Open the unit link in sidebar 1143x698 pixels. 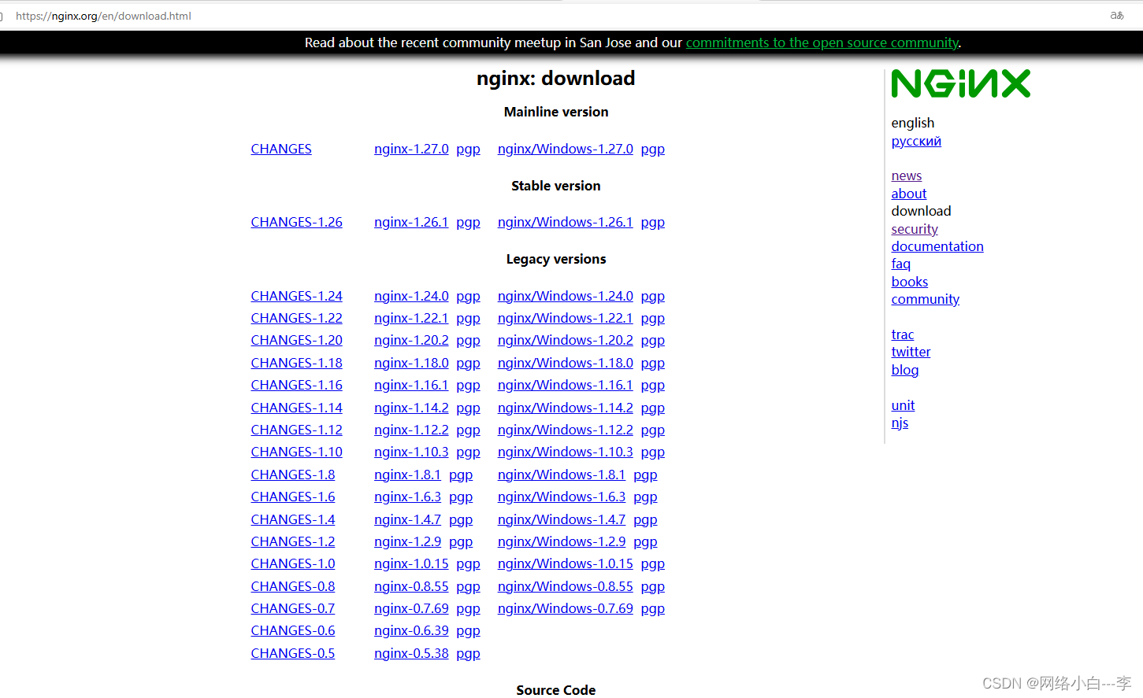coord(903,405)
